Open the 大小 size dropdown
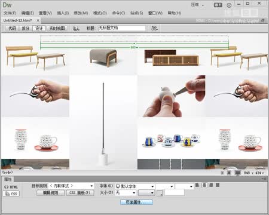Viewport: 269px width, 215px height. (126, 192)
